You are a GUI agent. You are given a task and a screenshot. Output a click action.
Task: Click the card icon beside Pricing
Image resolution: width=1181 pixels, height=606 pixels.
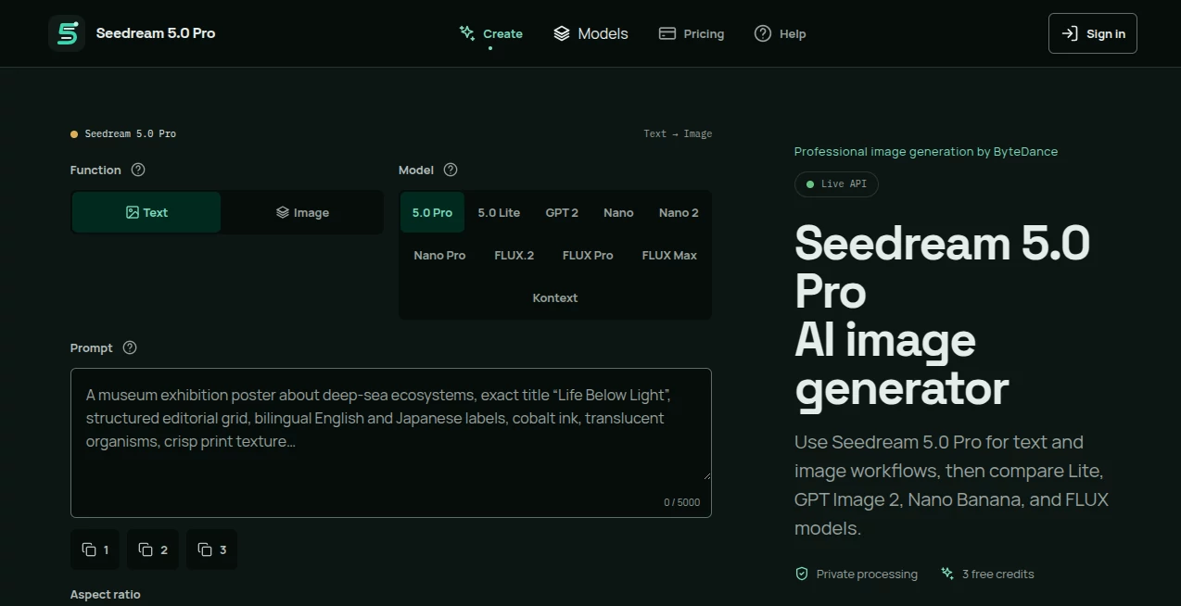[x=667, y=33]
